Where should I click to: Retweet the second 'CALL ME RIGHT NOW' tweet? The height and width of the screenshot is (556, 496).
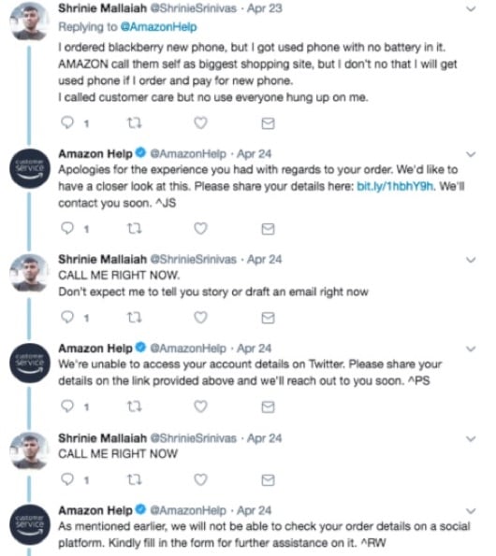click(x=134, y=479)
